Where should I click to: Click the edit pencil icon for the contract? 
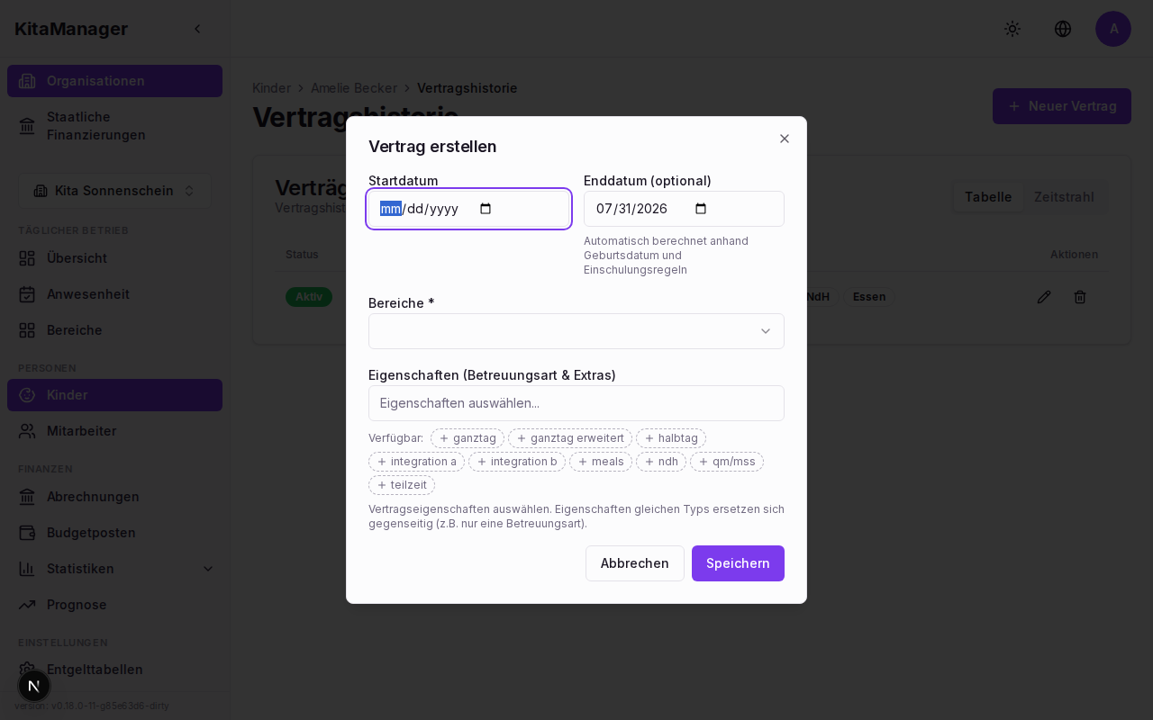[x=1044, y=297]
